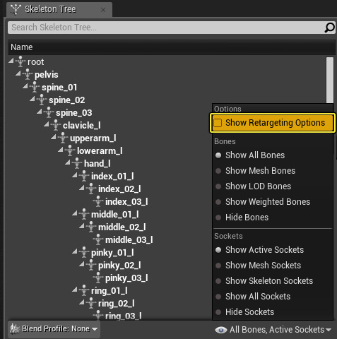Open the All Bones, Active Sockets dropdown
Image resolution: width=337 pixels, height=339 pixels.
273,330
